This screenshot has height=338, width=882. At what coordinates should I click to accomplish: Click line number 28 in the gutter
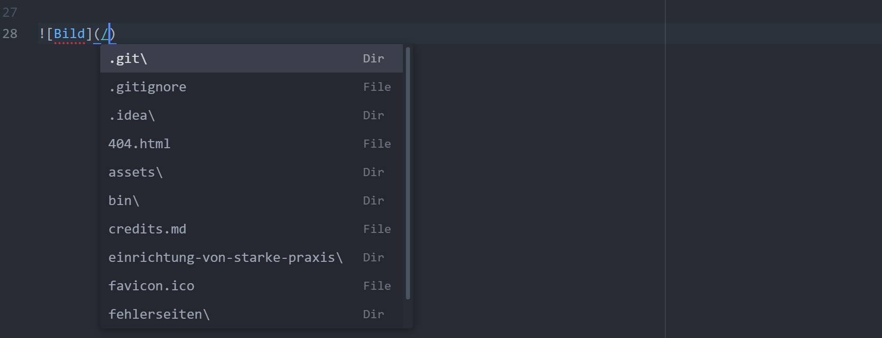coord(10,34)
